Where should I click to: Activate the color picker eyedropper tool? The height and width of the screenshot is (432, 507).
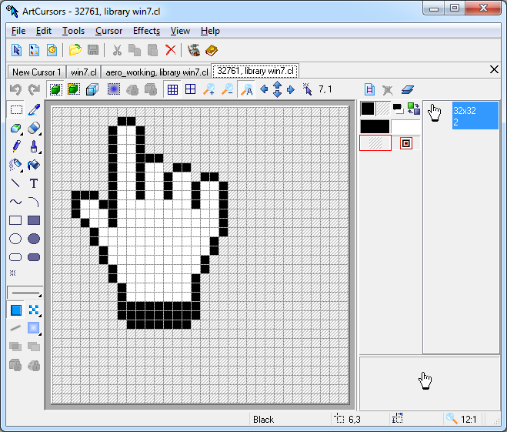[34, 110]
